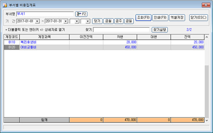Save to Excel with 엑셀저장 button
Screen dimensions: 213x133
tap(177, 18)
